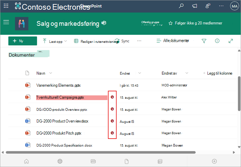Click the Ny new item button
241x167 pixels.
tap(23, 41)
